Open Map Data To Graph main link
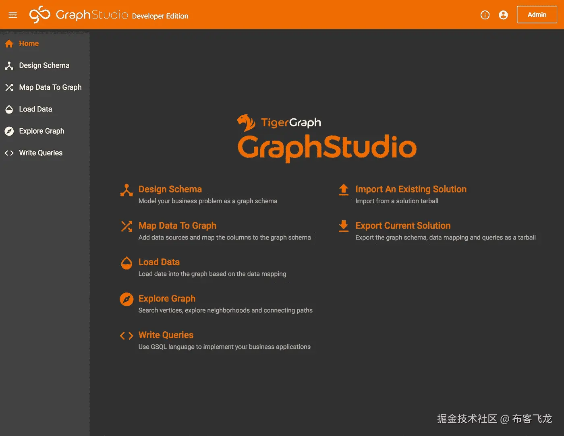This screenshot has height=436, width=564. (x=177, y=225)
